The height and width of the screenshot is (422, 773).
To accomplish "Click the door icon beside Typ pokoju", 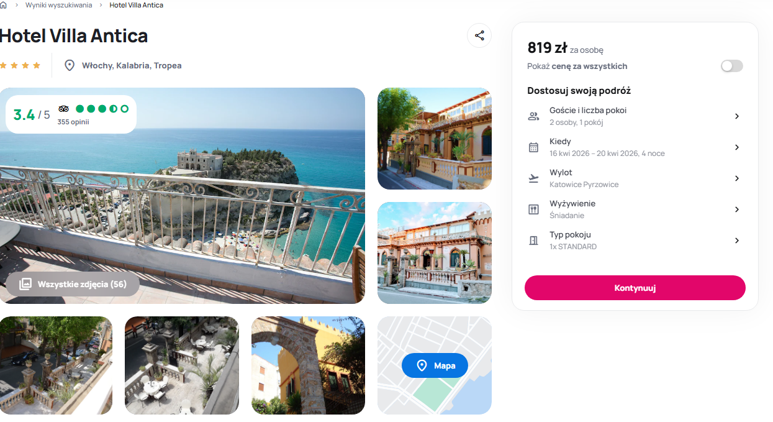I will 533,241.
